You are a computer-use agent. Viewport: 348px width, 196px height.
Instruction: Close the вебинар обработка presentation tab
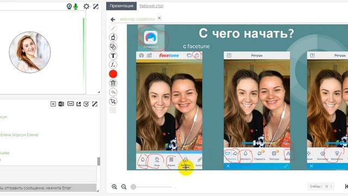click(x=159, y=18)
